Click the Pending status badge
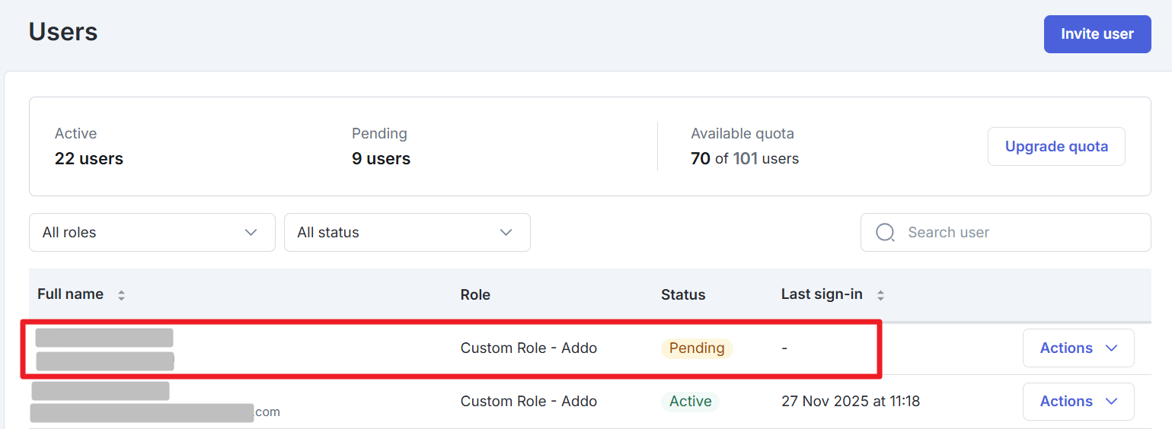This screenshot has width=1172, height=429. 696,348
